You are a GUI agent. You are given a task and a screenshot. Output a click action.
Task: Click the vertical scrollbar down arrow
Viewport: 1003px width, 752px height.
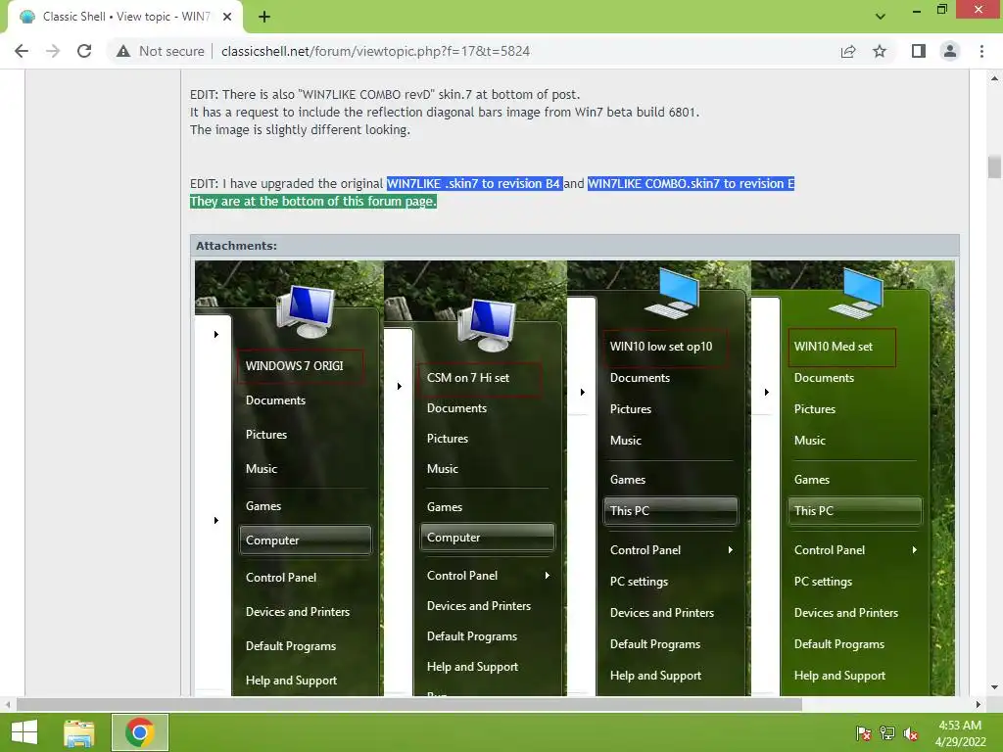(994, 688)
